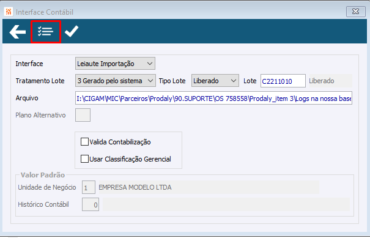370x238 pixels.
Task: Click the Unidade de Negócio code field
Action: (x=89, y=187)
